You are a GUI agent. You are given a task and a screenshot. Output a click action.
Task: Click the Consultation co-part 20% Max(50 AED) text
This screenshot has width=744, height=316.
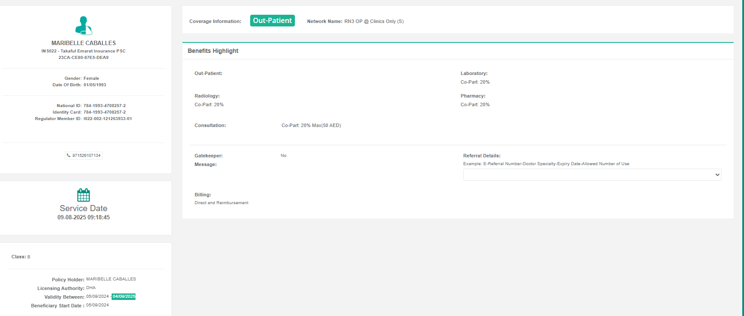pos(311,126)
